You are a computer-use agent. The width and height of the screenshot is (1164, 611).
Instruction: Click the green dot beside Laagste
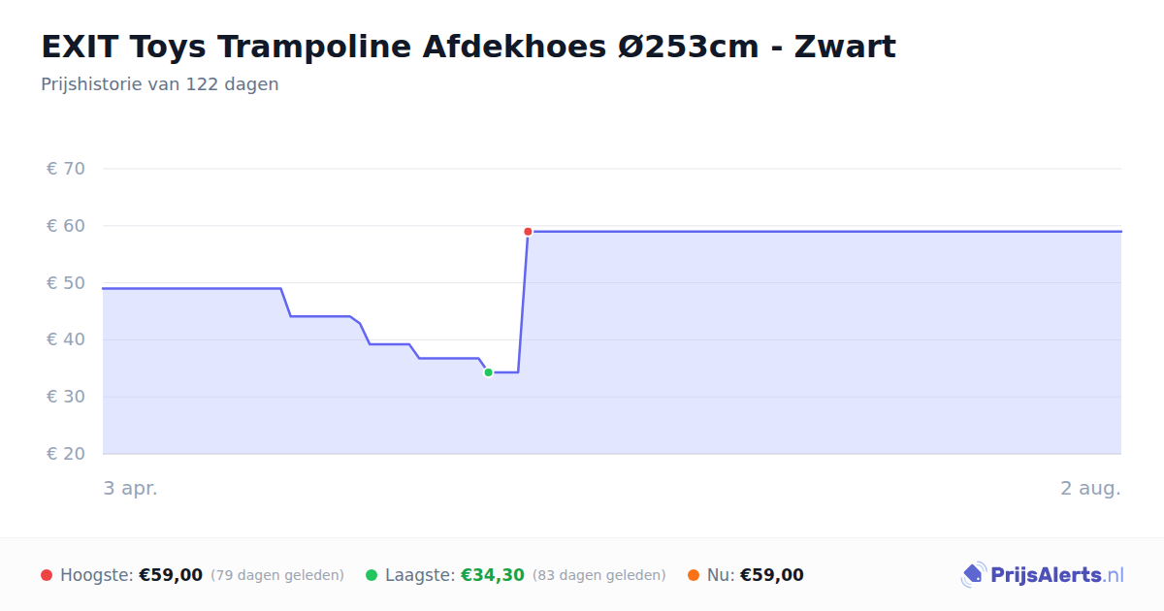click(x=372, y=575)
